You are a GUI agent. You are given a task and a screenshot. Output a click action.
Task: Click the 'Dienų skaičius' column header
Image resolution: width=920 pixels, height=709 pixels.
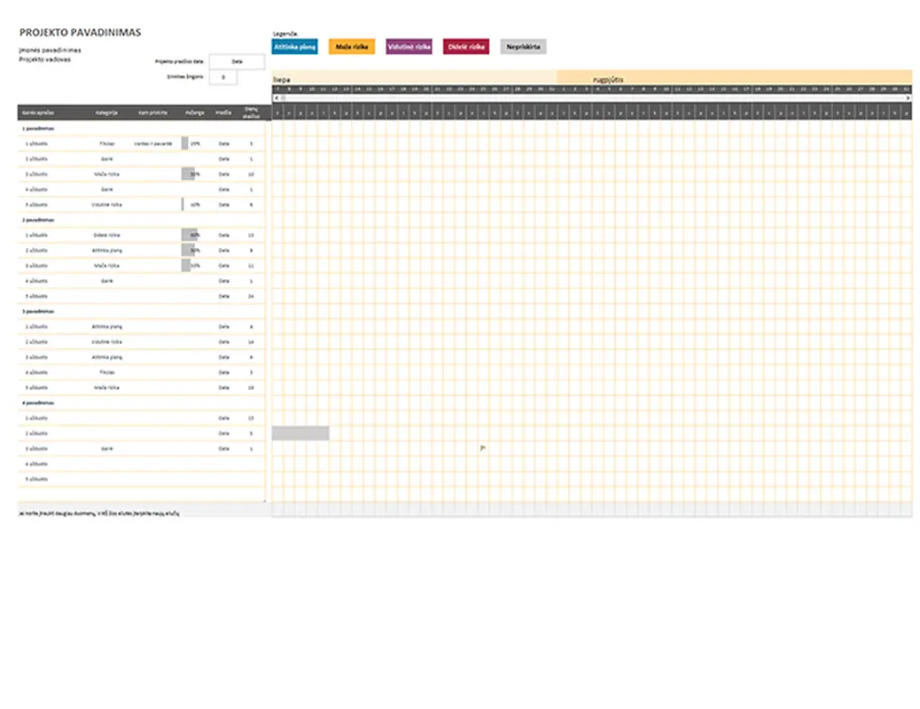pos(251,113)
